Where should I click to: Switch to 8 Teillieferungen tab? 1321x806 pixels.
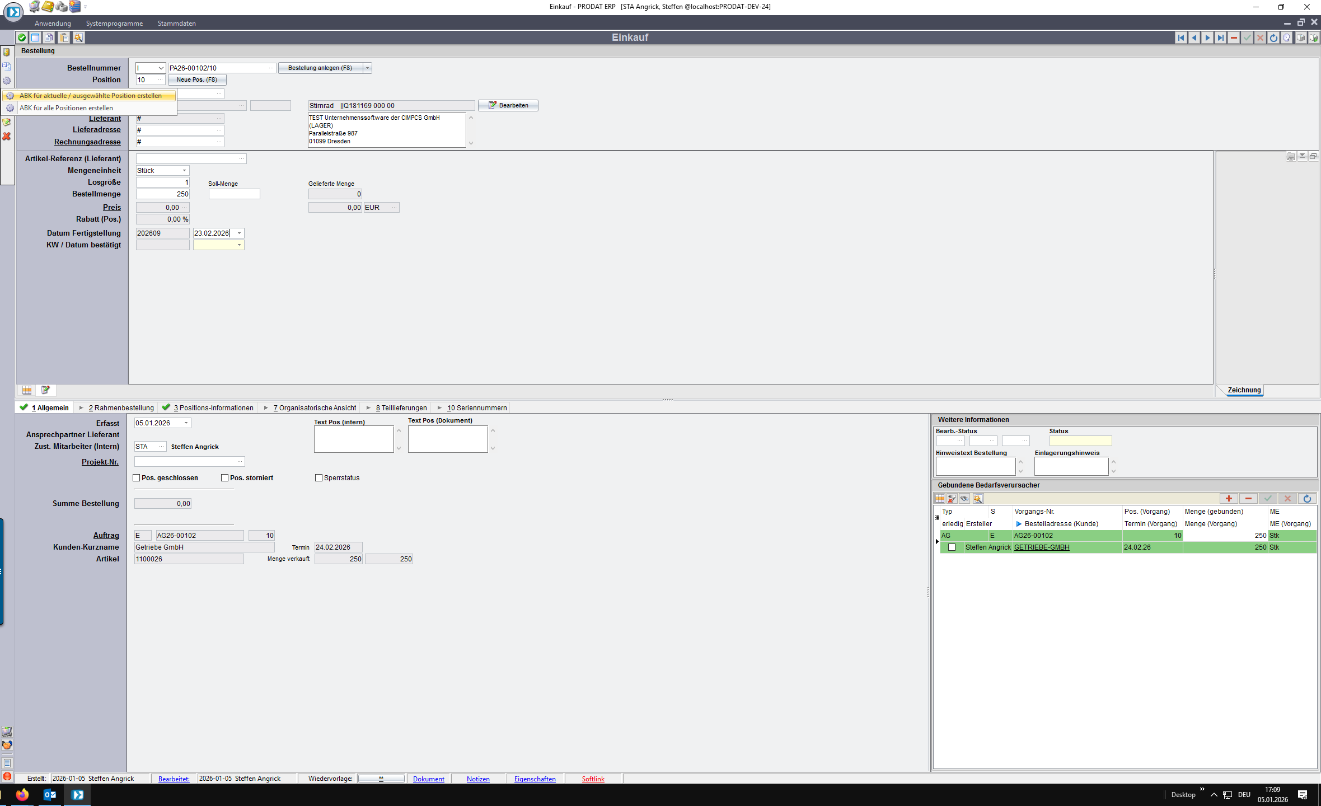[401, 407]
